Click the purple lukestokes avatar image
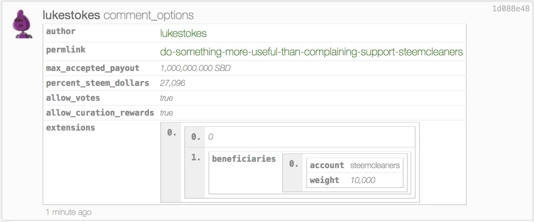 [23, 24]
